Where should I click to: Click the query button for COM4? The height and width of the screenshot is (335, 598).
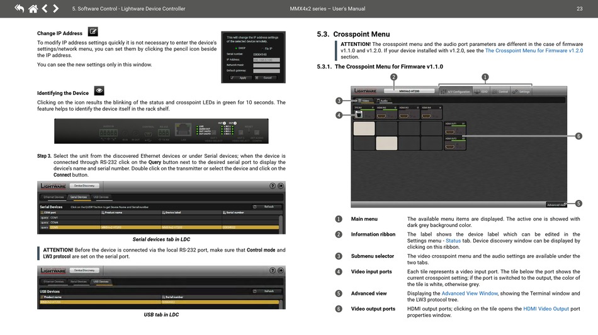(45, 222)
